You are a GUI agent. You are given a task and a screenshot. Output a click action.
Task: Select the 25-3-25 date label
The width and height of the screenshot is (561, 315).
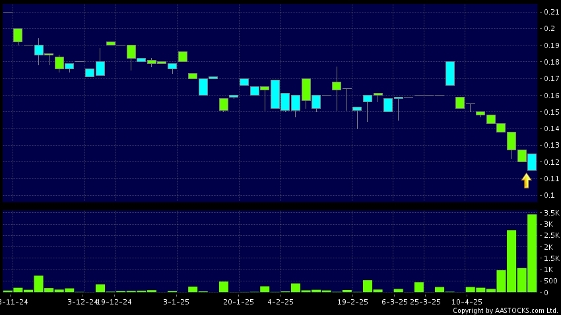pyautogui.click(x=426, y=302)
